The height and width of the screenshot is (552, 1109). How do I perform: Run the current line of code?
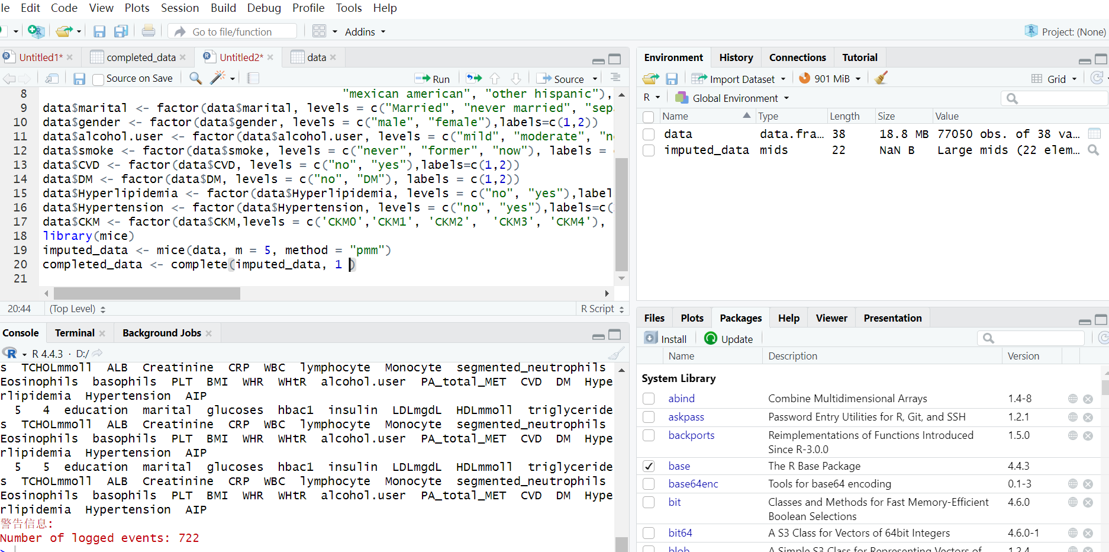tap(433, 79)
